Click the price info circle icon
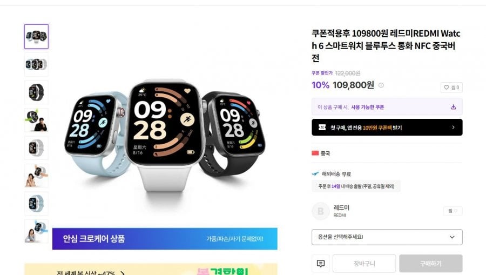This screenshot has width=486, height=275. point(381,85)
